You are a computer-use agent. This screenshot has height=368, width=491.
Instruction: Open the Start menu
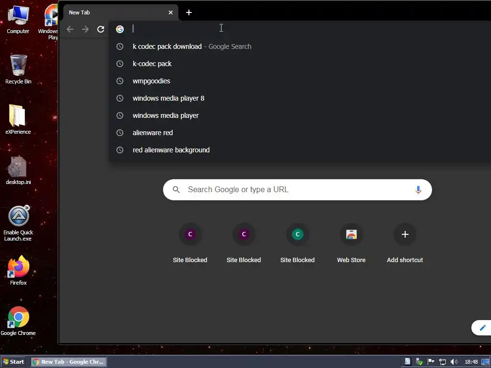pyautogui.click(x=13, y=362)
